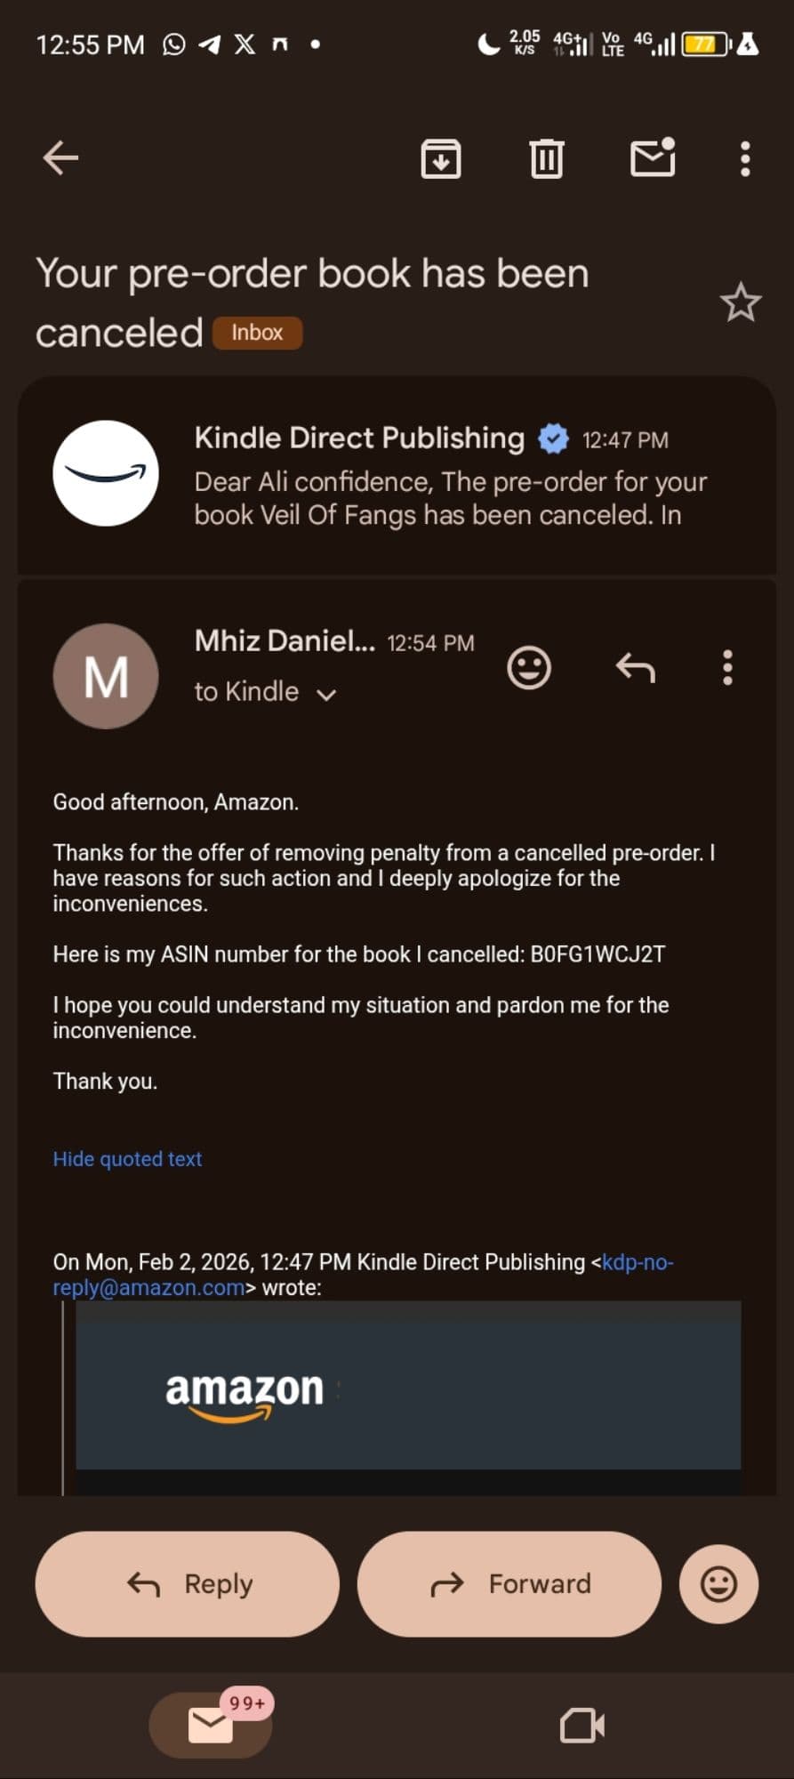The width and height of the screenshot is (794, 1779).
Task: Tap the back arrow icon
Action: click(x=60, y=158)
